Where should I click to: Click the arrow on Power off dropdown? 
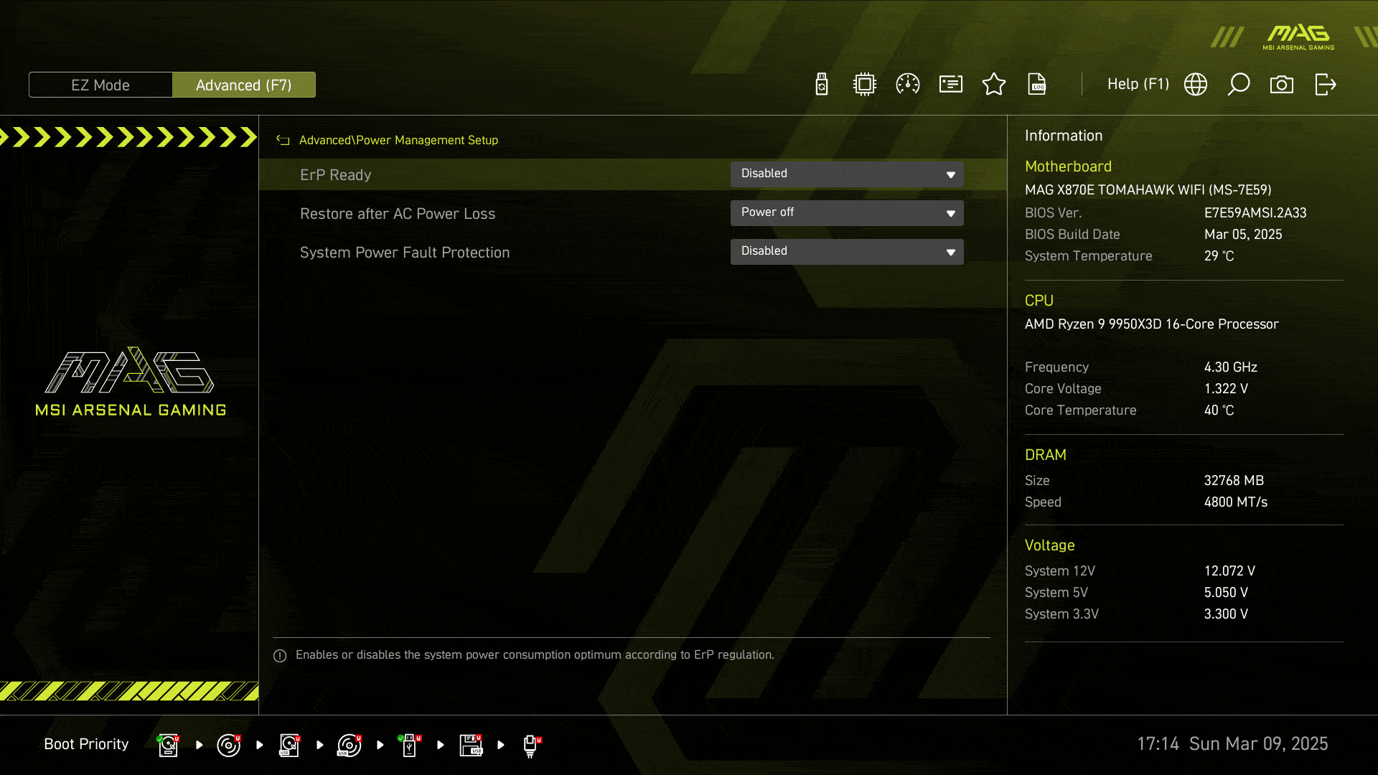950,214
